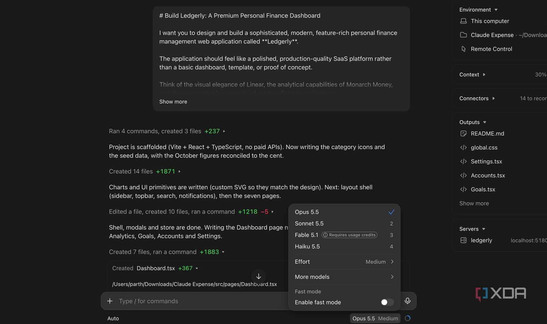Open the Accounts.tsx output file
Viewport: 547px width, 324px height.
[488, 175]
